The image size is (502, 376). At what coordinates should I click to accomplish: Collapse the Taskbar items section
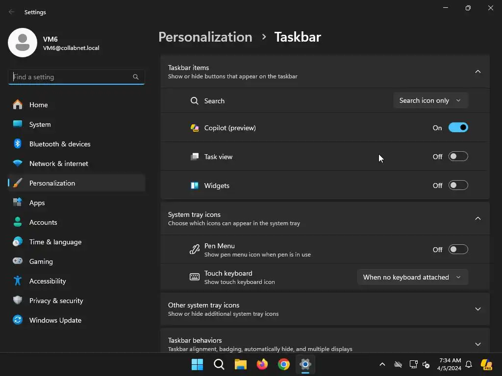coord(477,71)
